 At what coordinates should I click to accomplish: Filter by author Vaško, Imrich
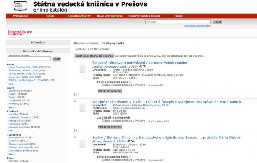coord(23,74)
